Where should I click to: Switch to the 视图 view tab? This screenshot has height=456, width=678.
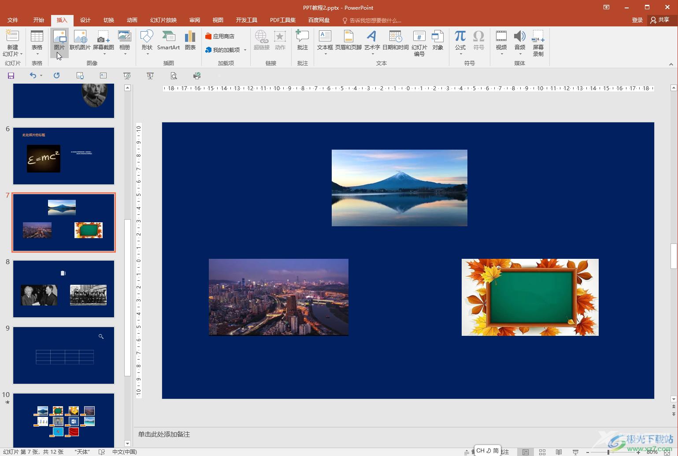click(x=218, y=20)
